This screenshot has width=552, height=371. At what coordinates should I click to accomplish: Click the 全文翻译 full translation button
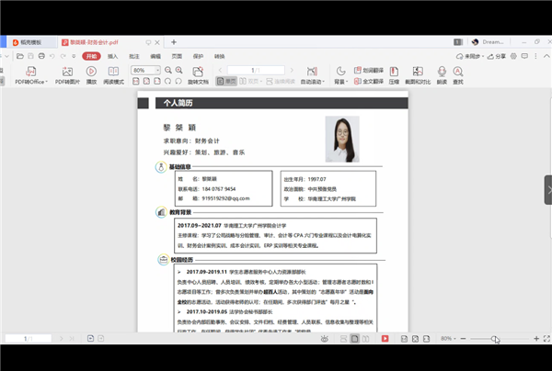click(371, 82)
